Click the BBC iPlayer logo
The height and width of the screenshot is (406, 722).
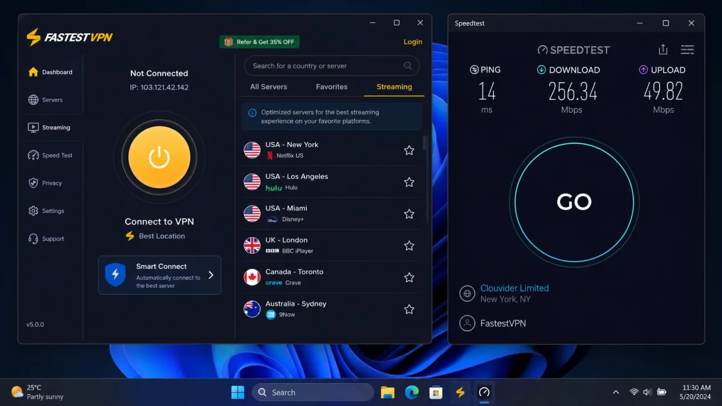pos(272,251)
